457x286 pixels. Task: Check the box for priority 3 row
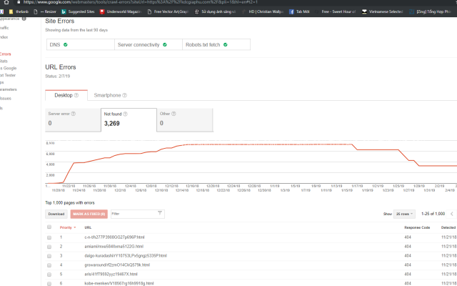49,256
